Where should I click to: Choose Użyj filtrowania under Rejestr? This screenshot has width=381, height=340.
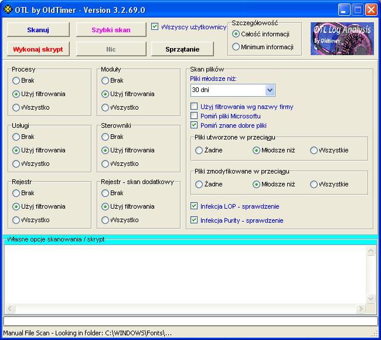pos(16,206)
